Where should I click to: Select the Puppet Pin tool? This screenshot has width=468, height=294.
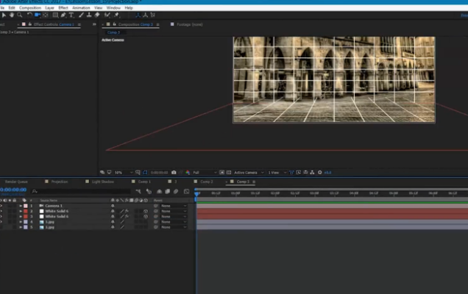116,15
